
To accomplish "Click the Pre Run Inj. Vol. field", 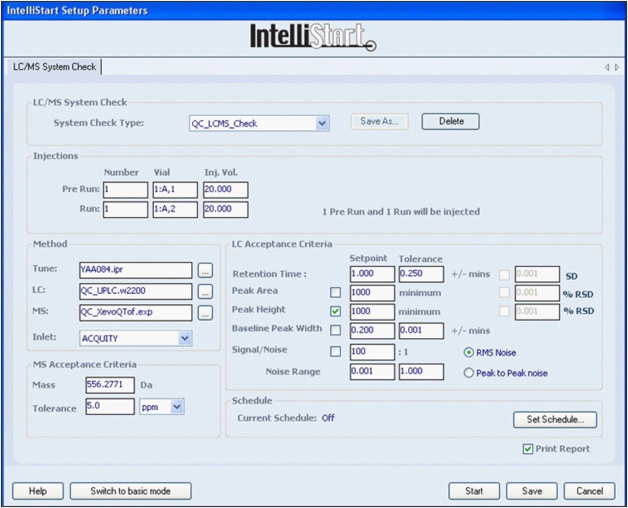I will click(x=226, y=190).
